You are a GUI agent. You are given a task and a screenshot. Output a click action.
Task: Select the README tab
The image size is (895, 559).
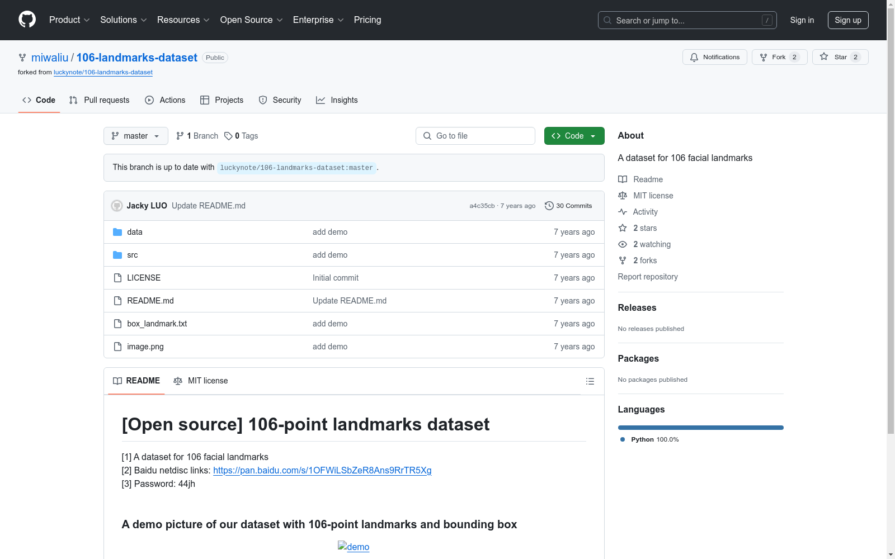(x=136, y=381)
